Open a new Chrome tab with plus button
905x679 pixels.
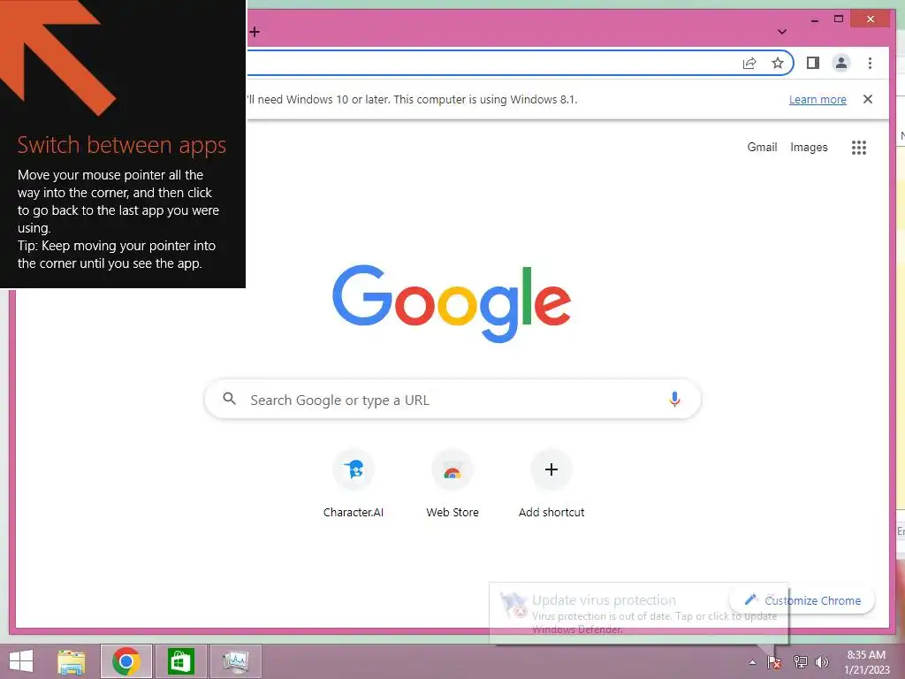click(x=255, y=32)
